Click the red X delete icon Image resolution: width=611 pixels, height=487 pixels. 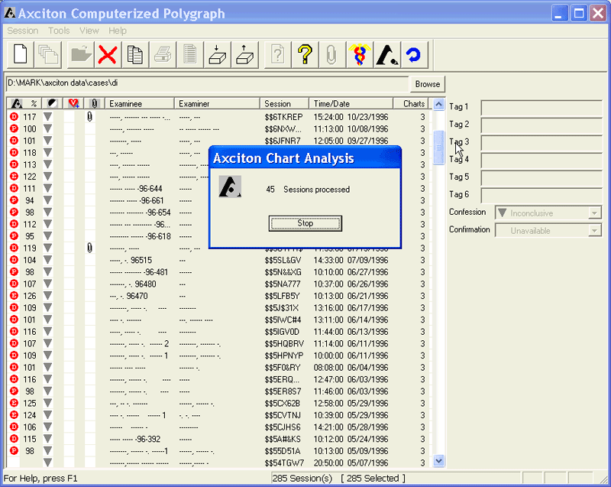108,54
